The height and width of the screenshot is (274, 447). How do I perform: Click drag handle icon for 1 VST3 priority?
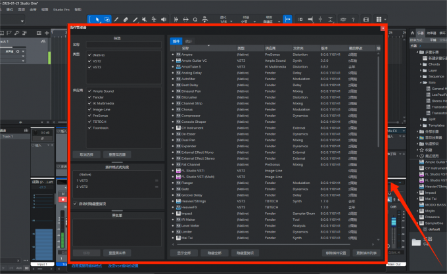[x=156, y=181]
